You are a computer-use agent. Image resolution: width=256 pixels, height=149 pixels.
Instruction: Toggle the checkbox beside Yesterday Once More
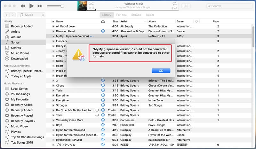click(53, 120)
